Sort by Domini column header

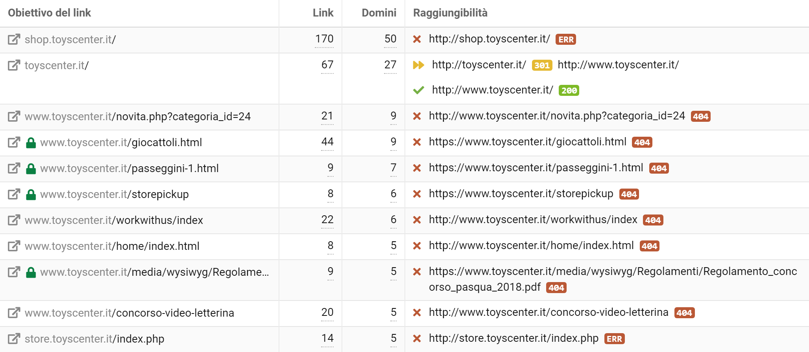[379, 13]
